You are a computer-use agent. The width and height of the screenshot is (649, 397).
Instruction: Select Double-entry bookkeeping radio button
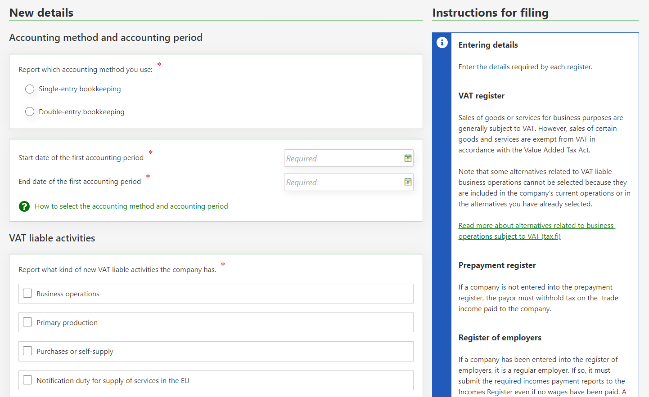pos(30,112)
